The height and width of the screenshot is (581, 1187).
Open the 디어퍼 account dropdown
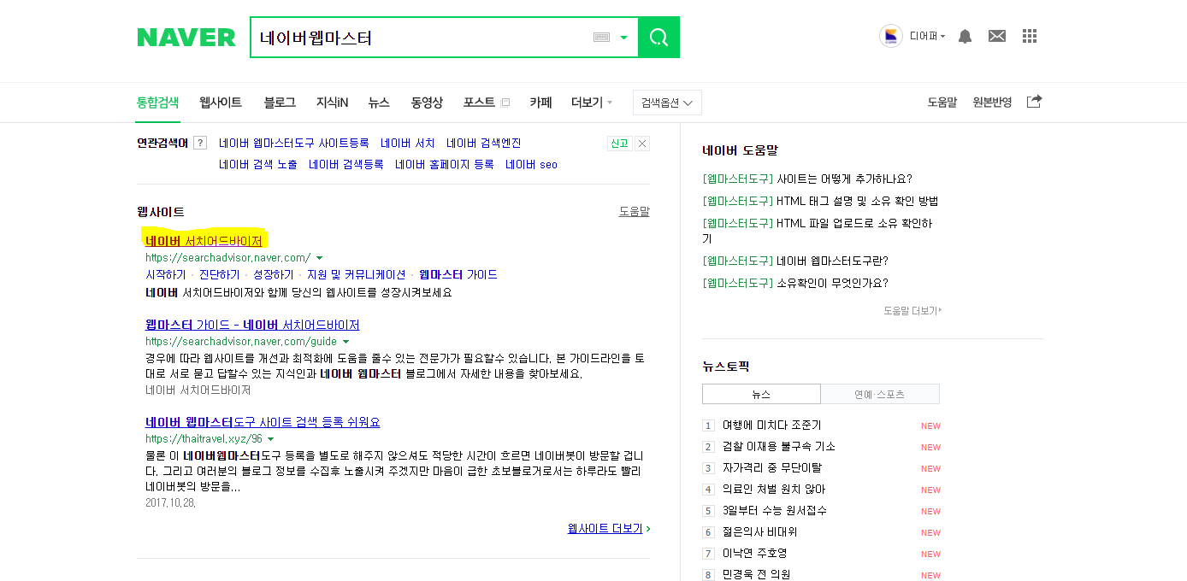(x=927, y=36)
